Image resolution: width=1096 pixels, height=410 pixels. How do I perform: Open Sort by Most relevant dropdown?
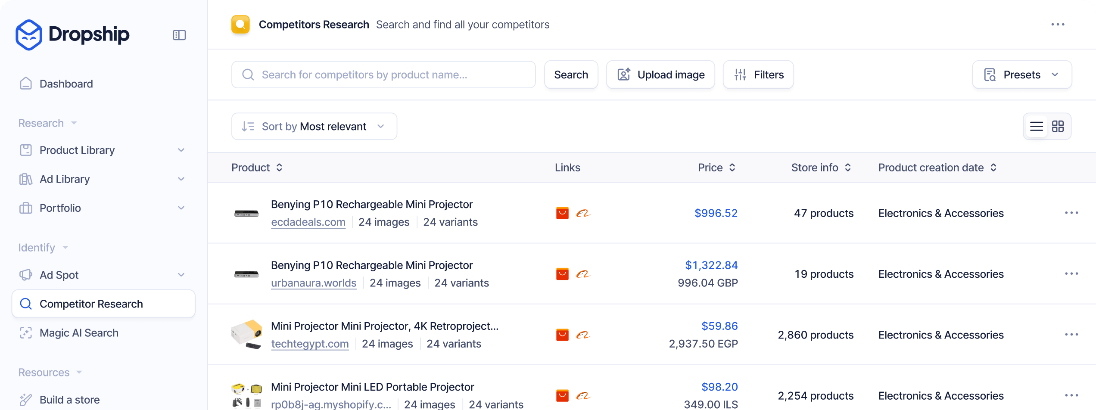coord(314,127)
